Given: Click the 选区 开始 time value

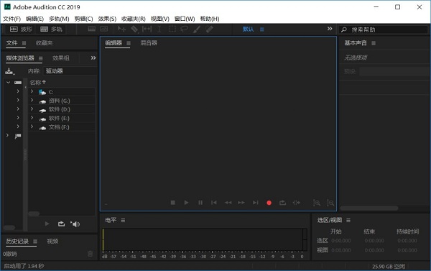Looking at the screenshot, I should (x=341, y=241).
